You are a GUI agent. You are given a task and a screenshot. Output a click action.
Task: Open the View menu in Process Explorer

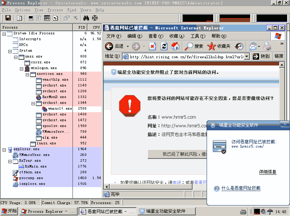point(39,10)
